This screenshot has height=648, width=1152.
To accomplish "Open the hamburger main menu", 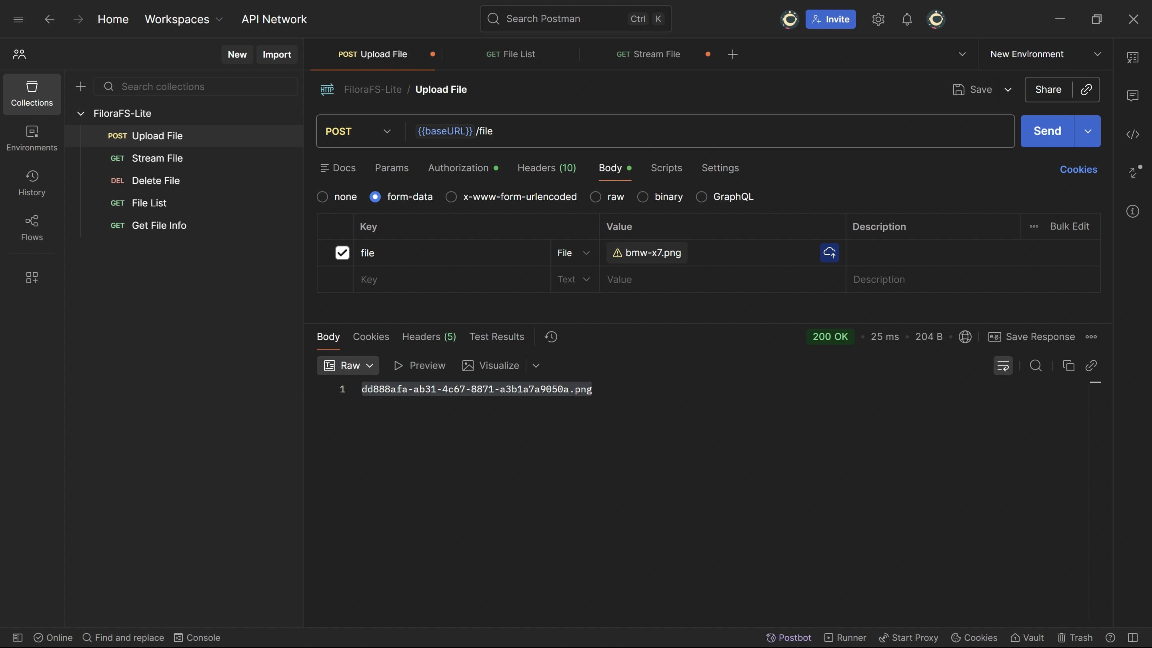I will 18,19.
